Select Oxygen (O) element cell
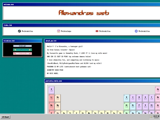The width and height of the screenshot is (160, 120). click(x=145, y=98)
